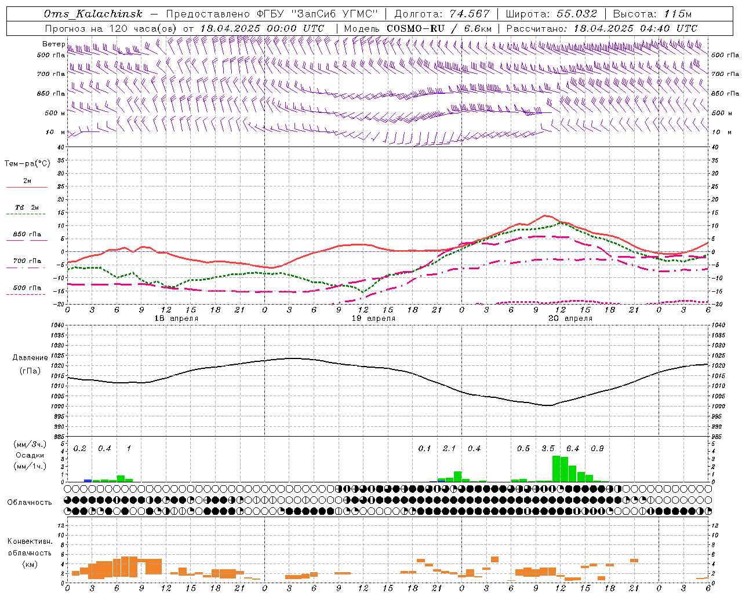The width and height of the screenshot is (742, 593).
Task: Click the '0.9' precipitation total
Action: (597, 449)
